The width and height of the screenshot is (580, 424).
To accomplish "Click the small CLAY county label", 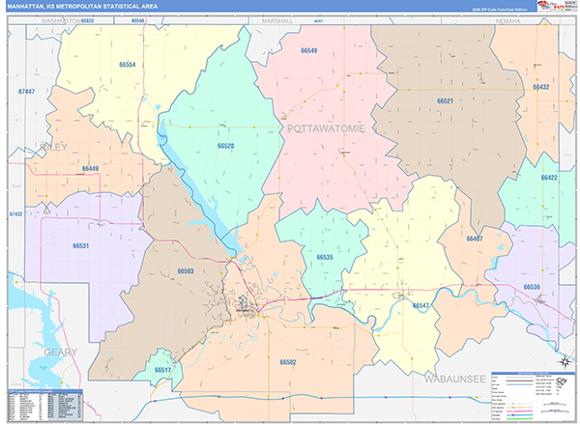I will click(16, 186).
